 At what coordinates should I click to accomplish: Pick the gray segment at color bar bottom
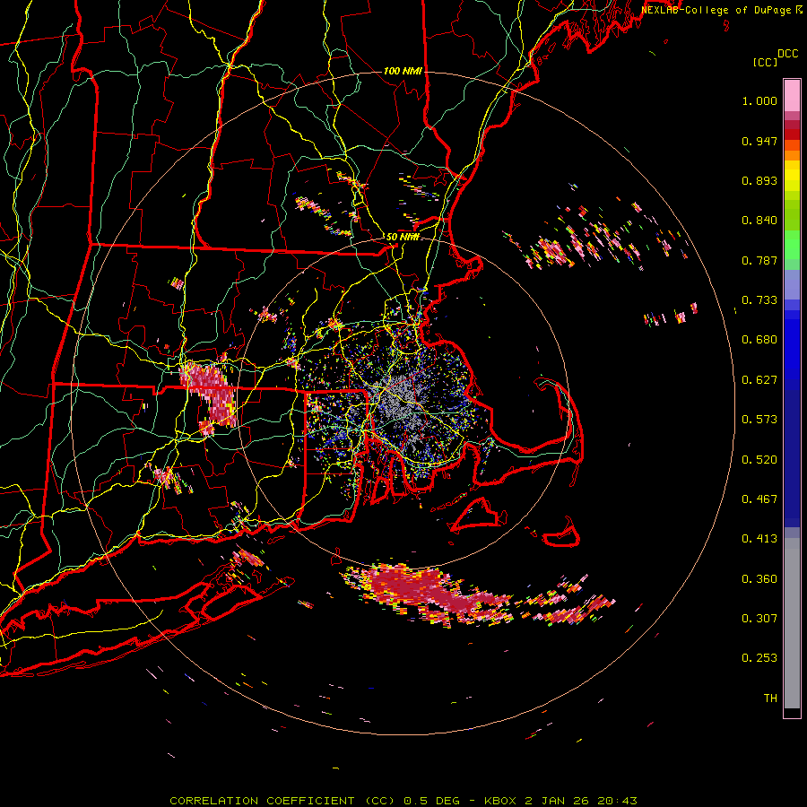tap(792, 623)
